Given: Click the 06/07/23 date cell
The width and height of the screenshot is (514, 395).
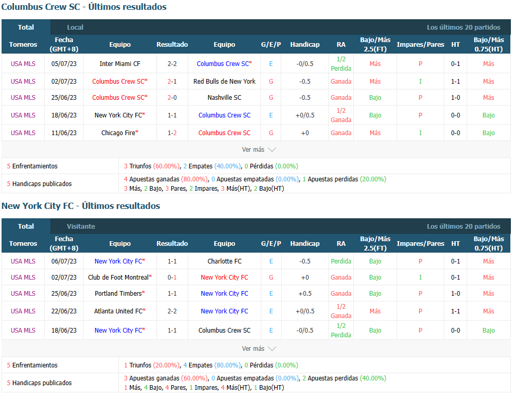Looking at the screenshot, I should 64,261.
